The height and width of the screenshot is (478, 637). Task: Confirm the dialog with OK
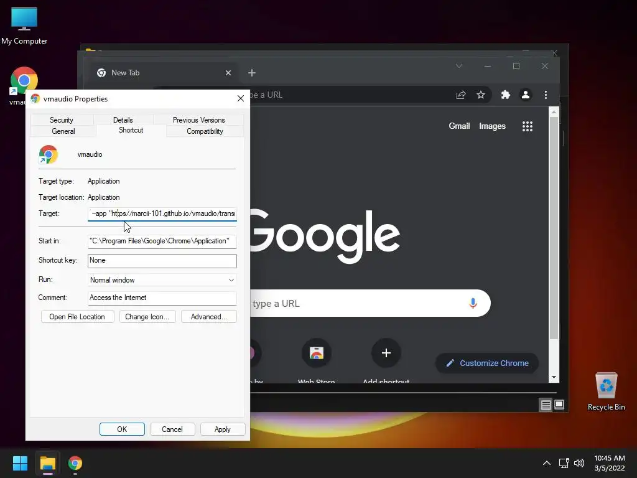tap(122, 429)
